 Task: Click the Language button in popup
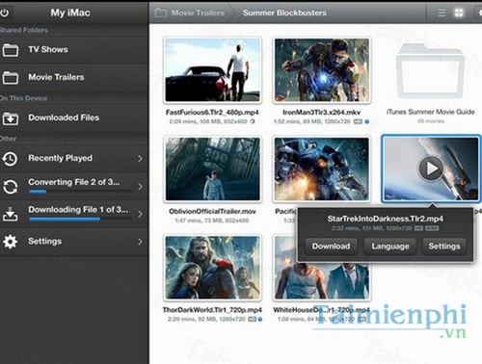[x=390, y=247]
